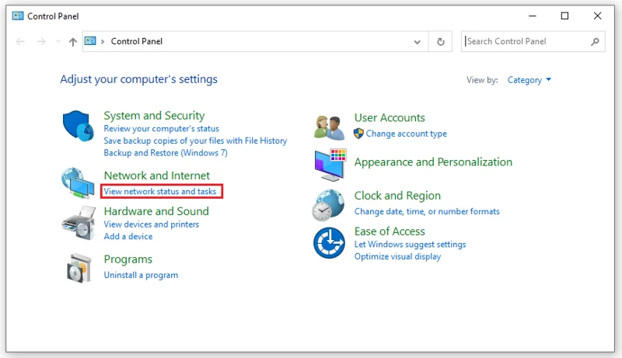The image size is (622, 358).
Task: Click the Clock and Region globe icon
Action: (x=328, y=205)
